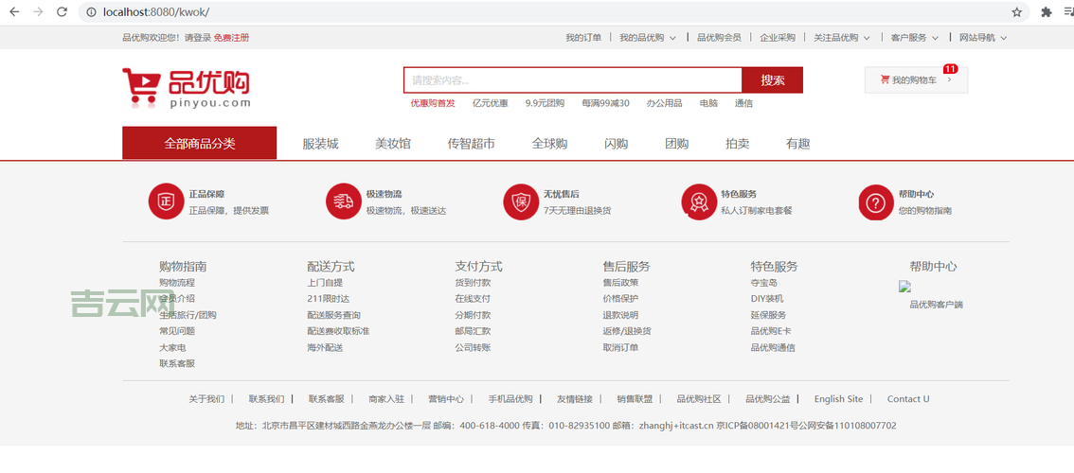Viewport: 1074px width, 473px height.
Task: Expand 关注品优购 dropdown
Action: click(x=842, y=38)
